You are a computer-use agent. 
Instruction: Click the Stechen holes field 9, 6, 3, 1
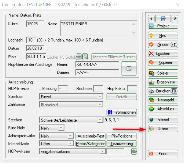click(x=120, y=120)
